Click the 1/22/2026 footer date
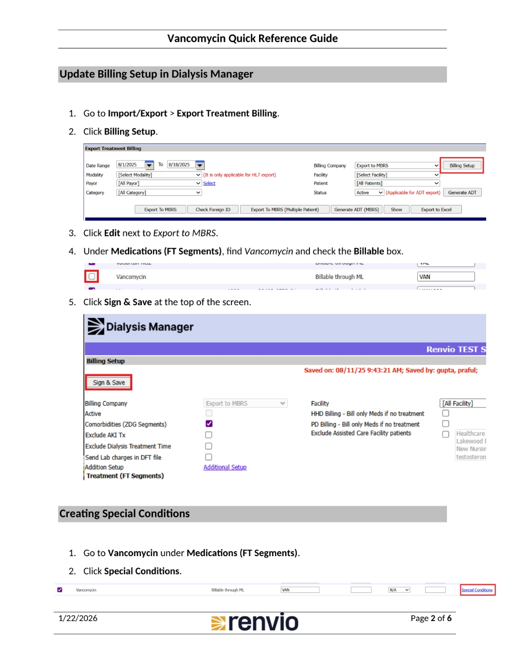This screenshot has width=505, height=654. coord(78,618)
